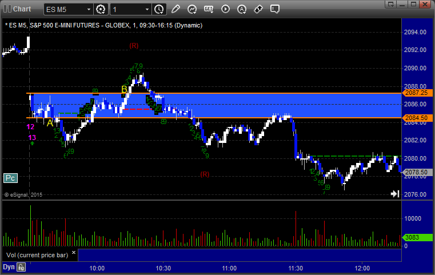Click the magenta 13 count label

[32, 138]
